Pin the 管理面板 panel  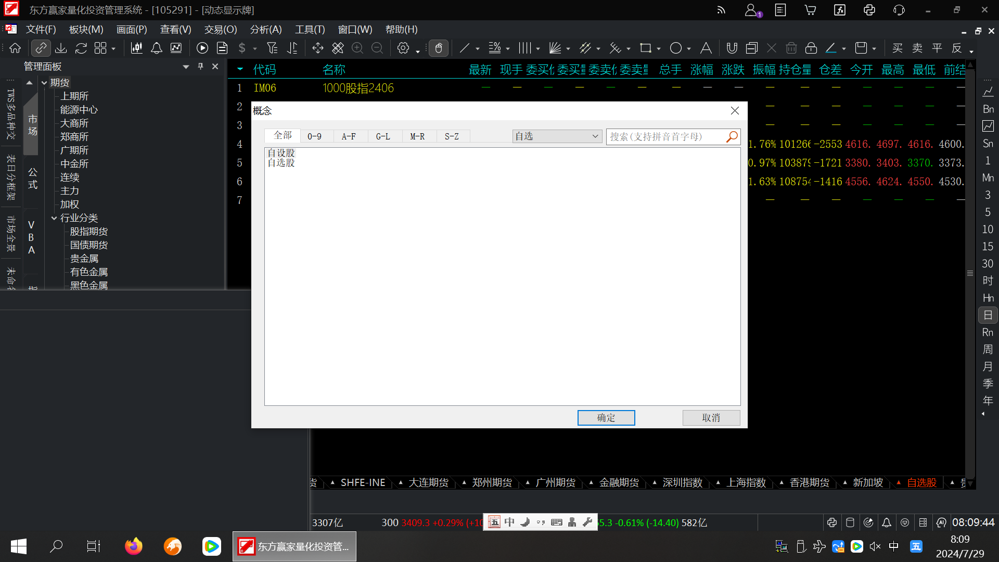click(x=201, y=66)
